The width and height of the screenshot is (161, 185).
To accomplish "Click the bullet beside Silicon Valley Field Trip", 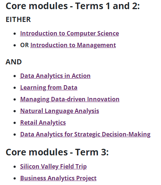I will 15,167.
